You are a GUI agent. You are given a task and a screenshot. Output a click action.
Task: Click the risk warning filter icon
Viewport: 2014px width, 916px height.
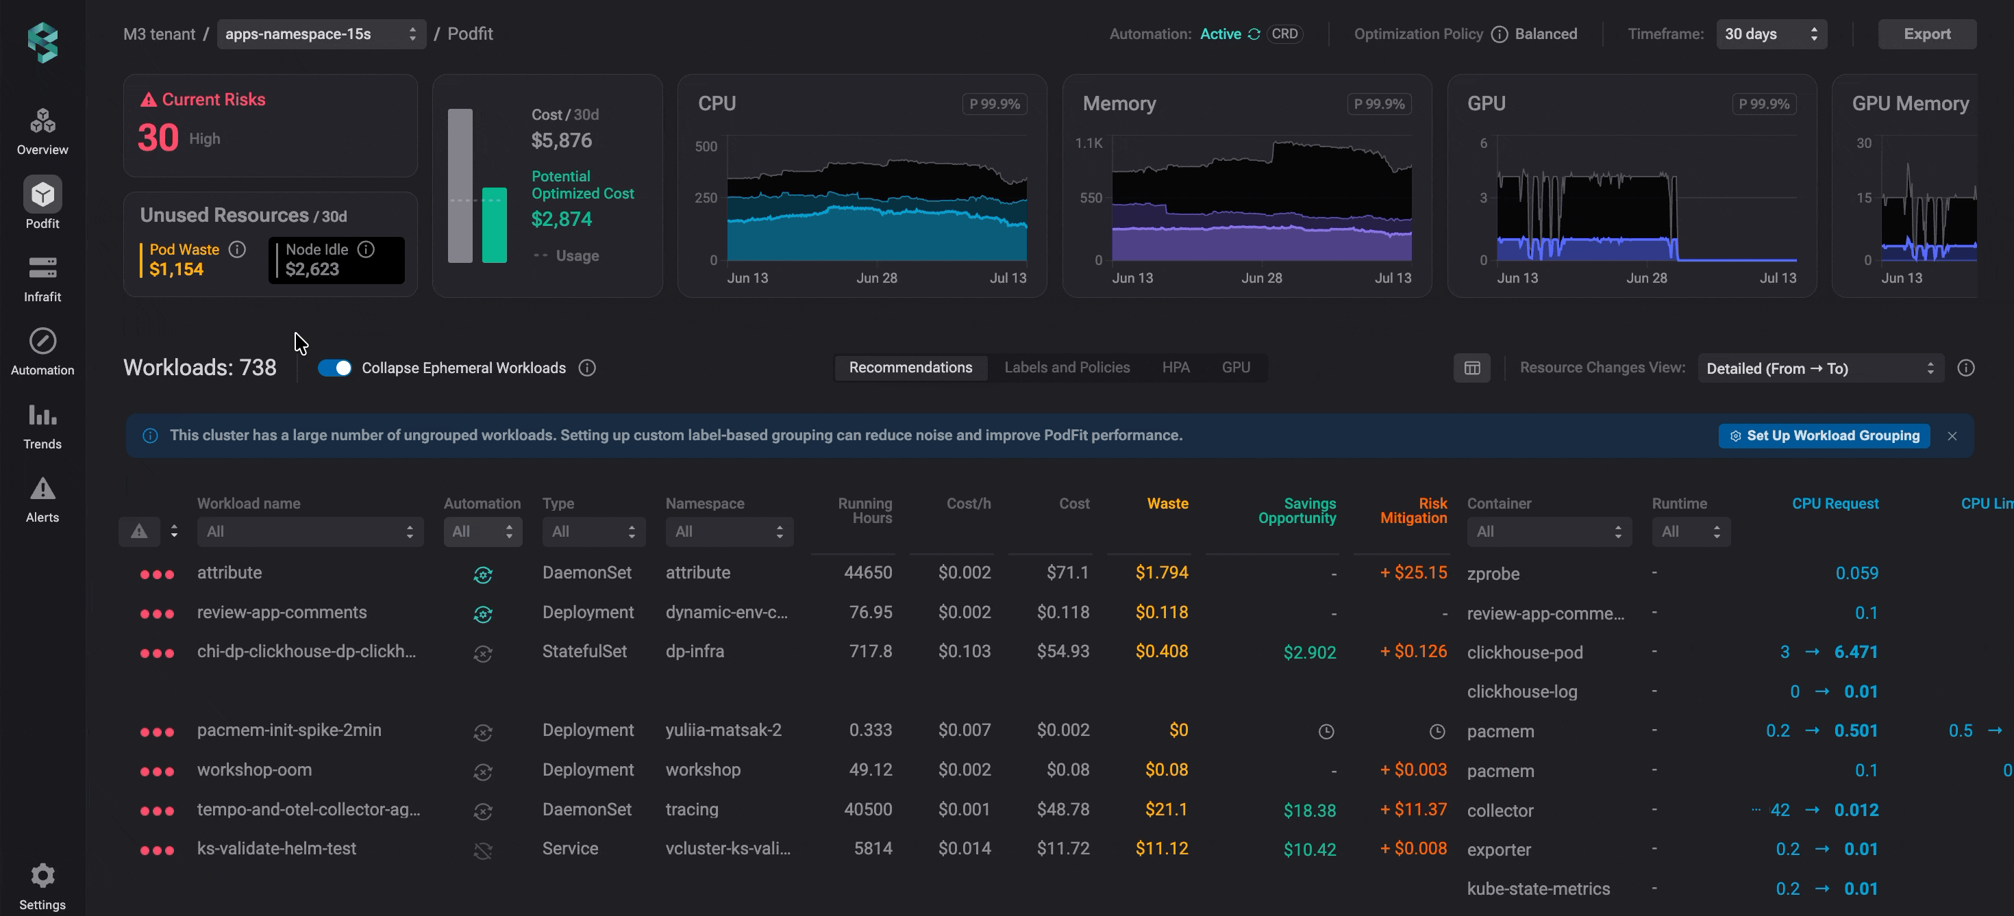click(139, 531)
